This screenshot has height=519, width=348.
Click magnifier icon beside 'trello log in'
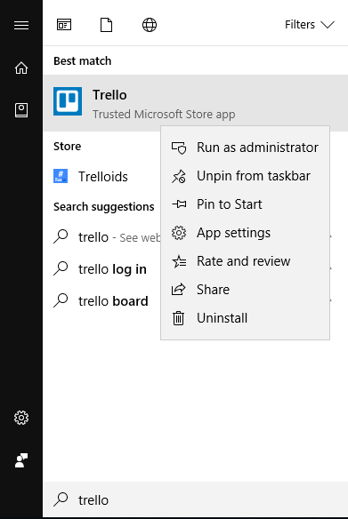coord(61,268)
